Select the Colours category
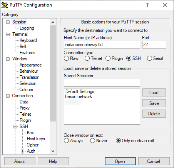The width and height of the screenshot is (174, 168). 26,90
